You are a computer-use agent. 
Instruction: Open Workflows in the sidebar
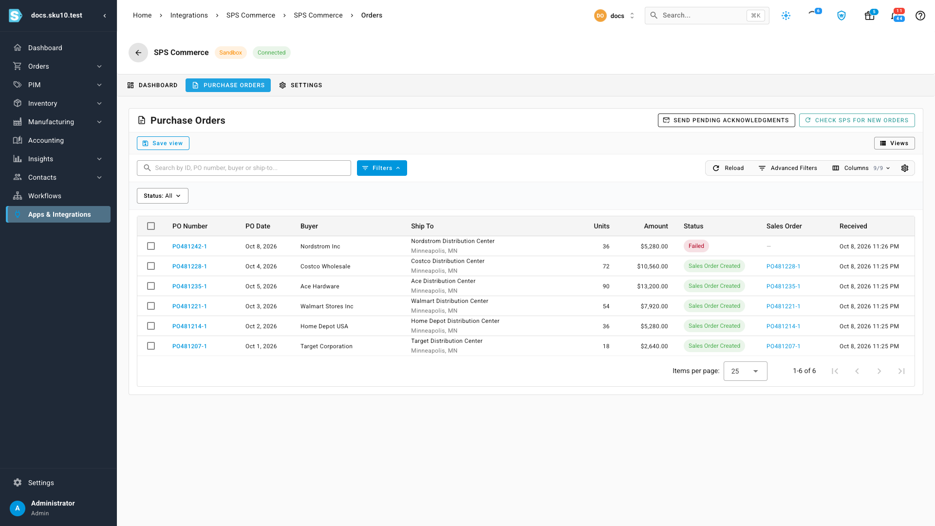pos(58,196)
